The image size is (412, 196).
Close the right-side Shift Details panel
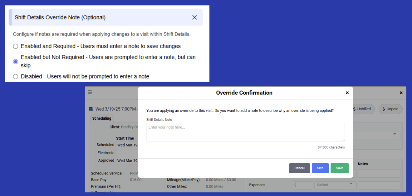401,93
